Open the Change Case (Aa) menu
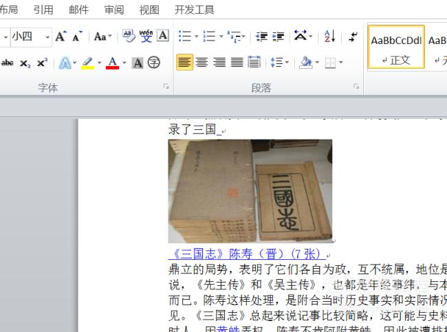Image resolution: width=447 pixels, height=332 pixels. coord(102,36)
